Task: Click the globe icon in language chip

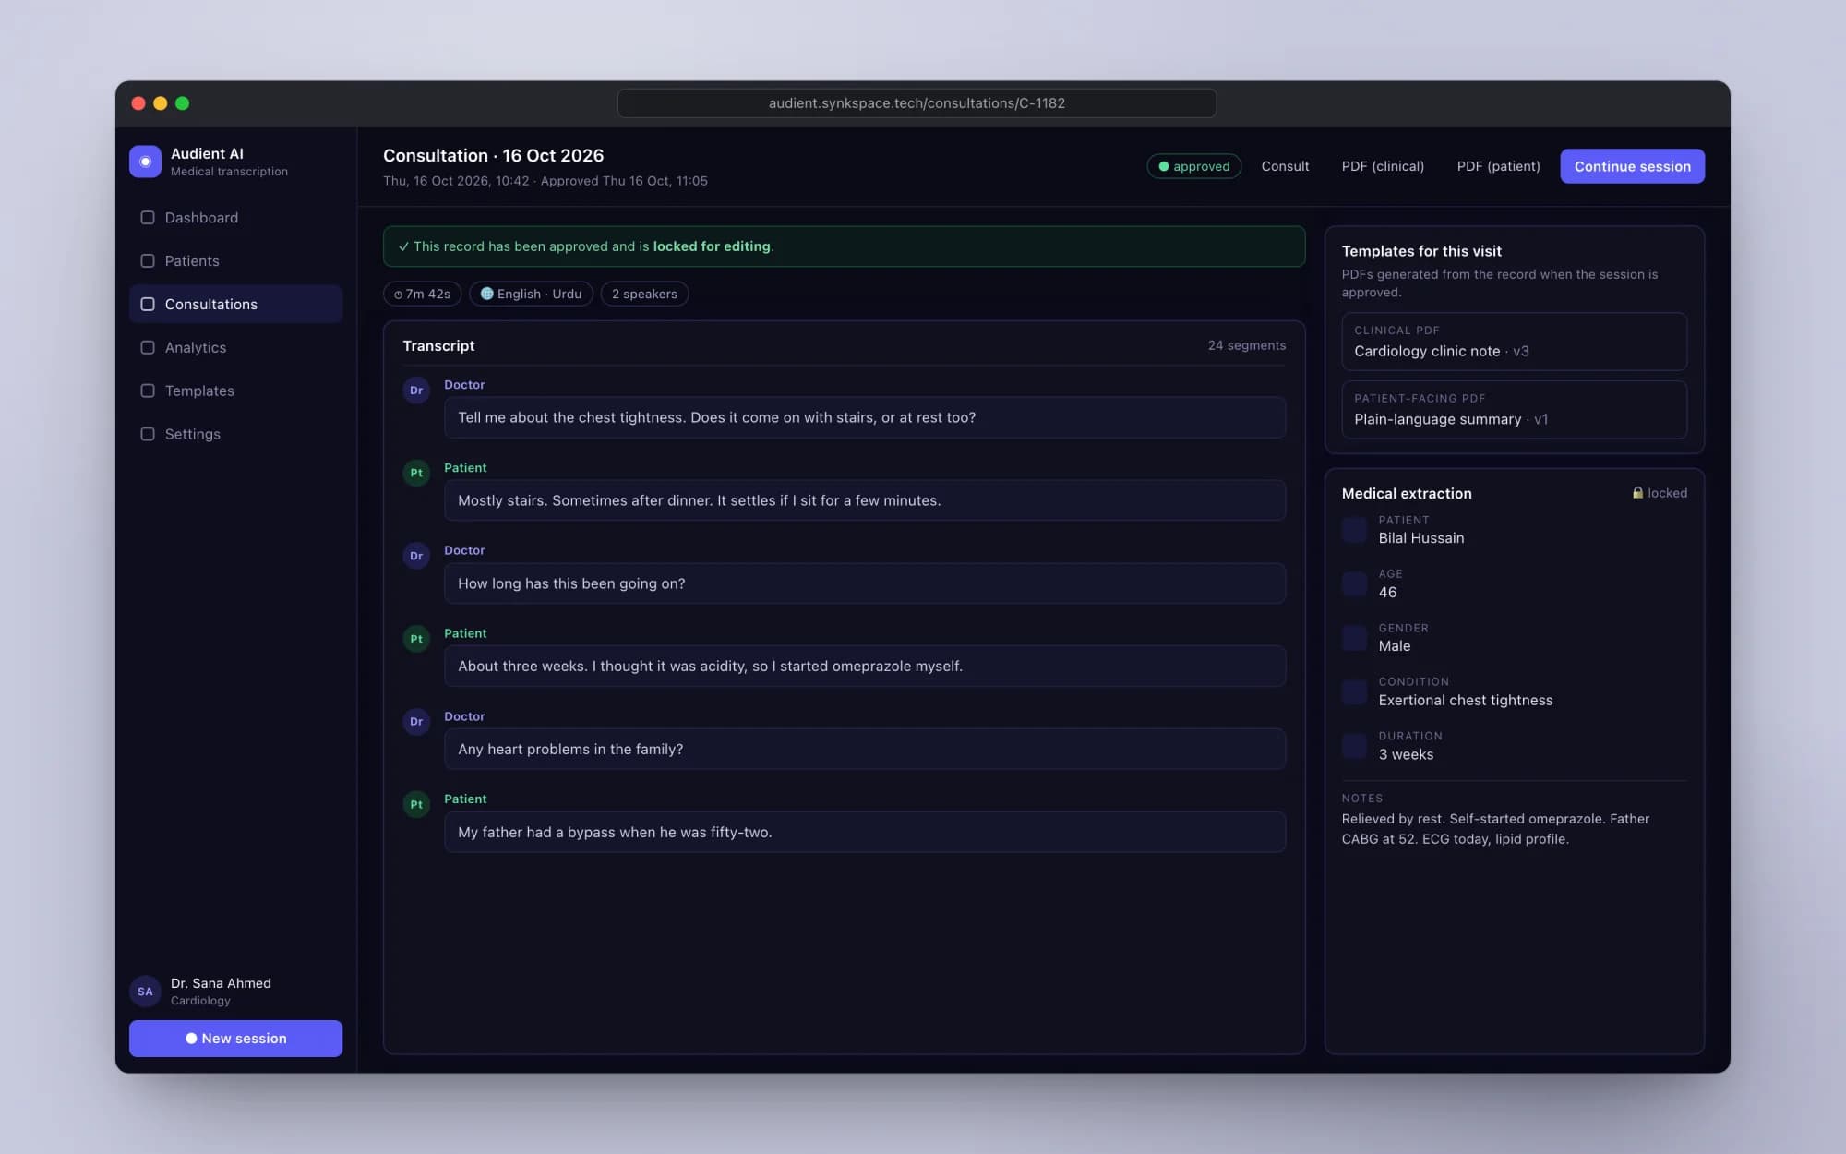Action: pos(486,294)
